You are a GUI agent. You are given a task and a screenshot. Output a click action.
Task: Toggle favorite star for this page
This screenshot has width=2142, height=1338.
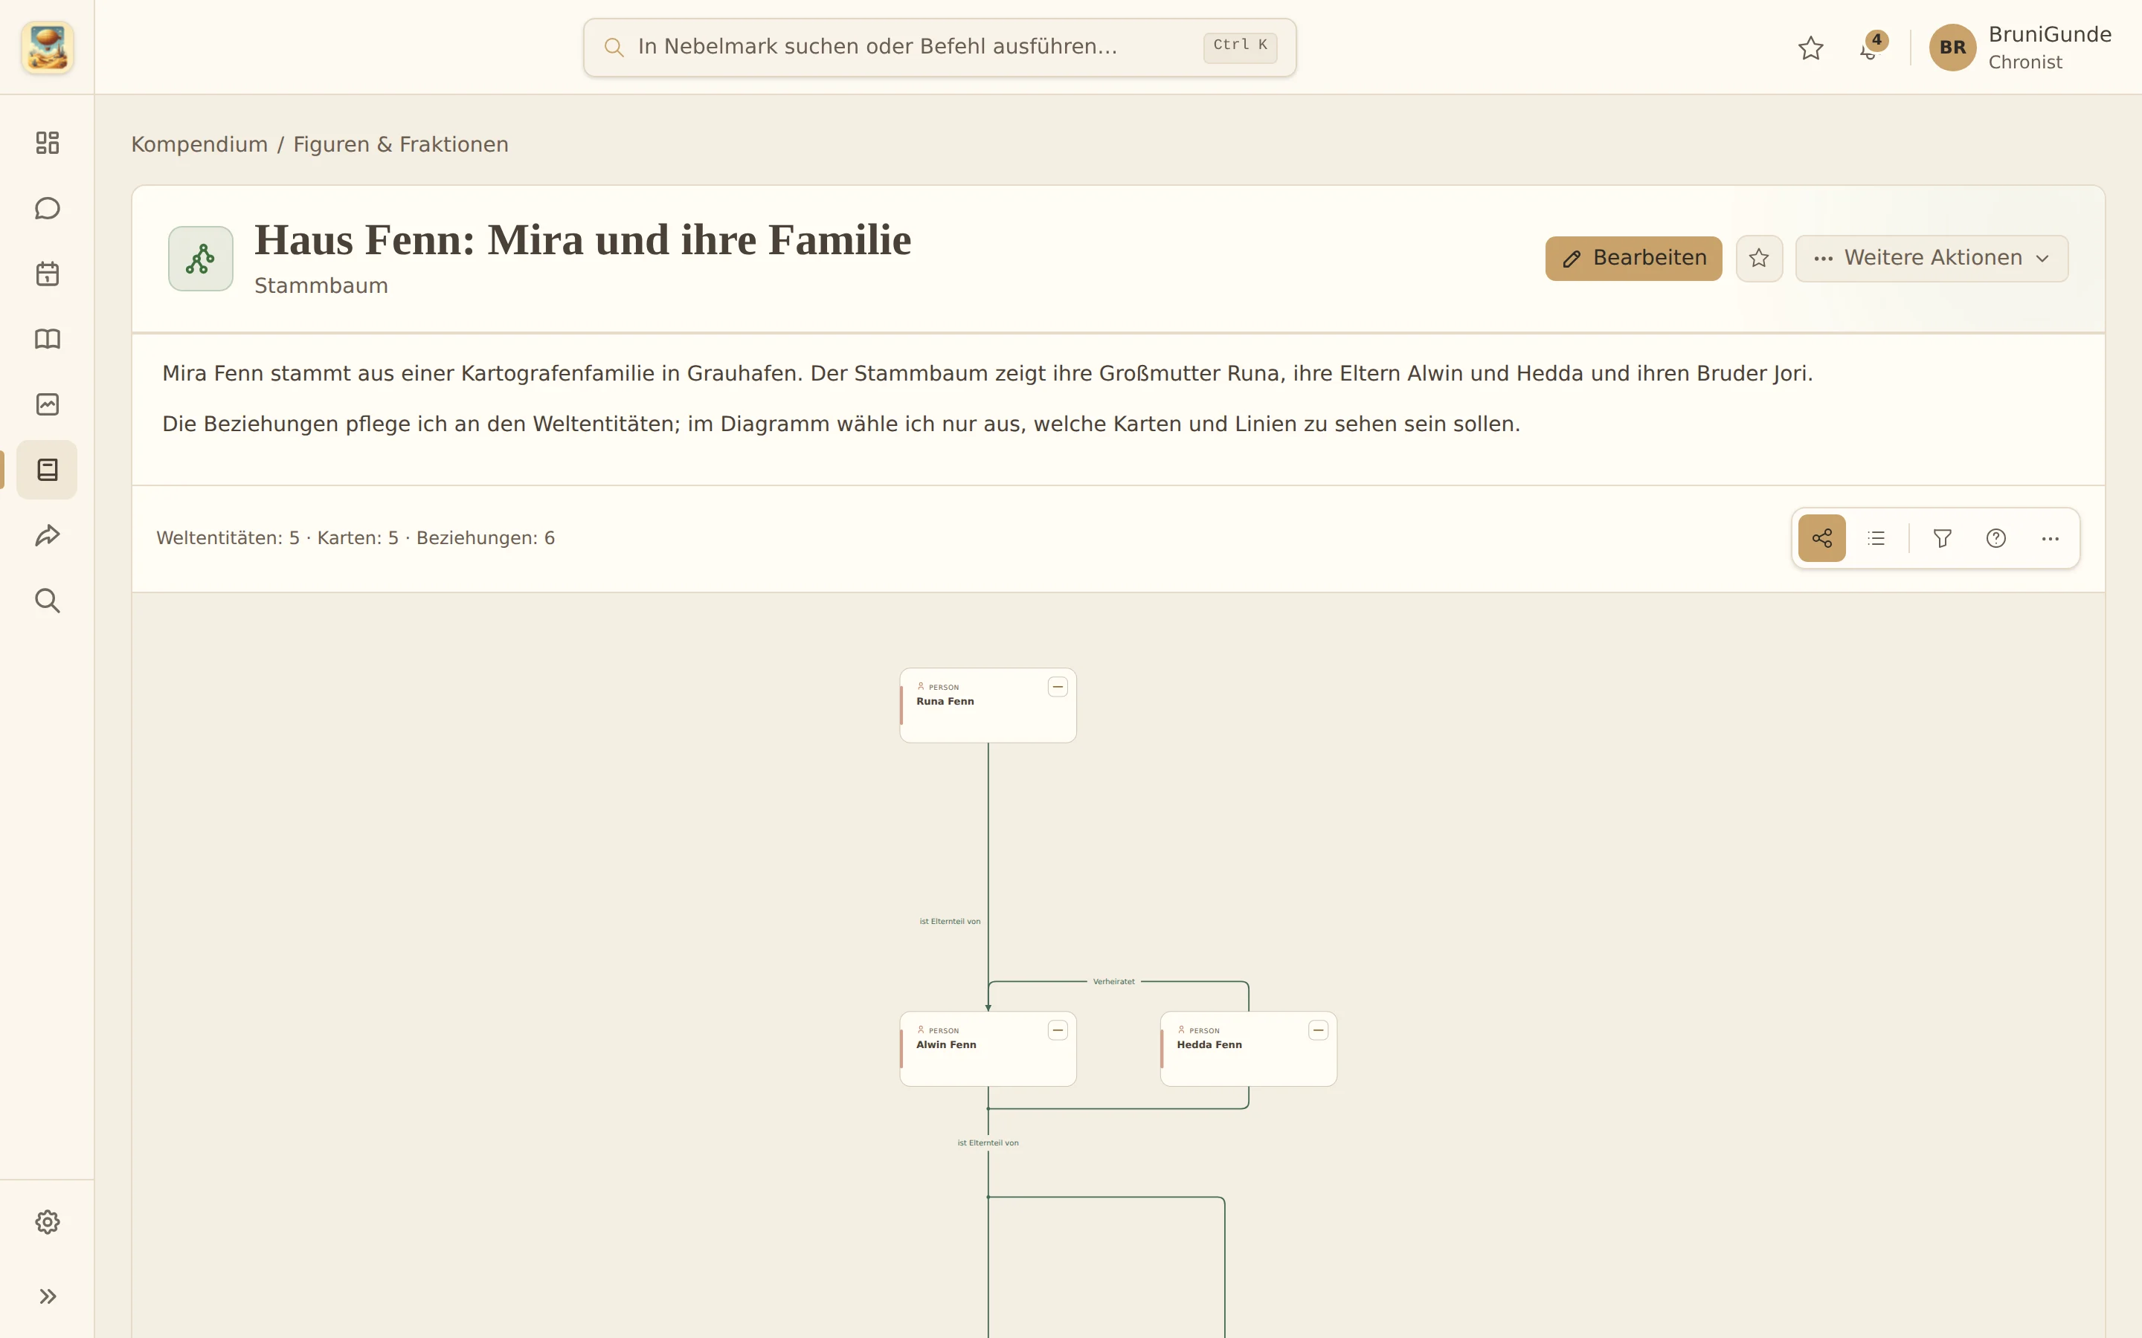pyautogui.click(x=1759, y=259)
